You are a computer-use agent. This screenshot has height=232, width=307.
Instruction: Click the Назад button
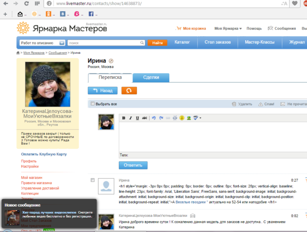coord(102,90)
